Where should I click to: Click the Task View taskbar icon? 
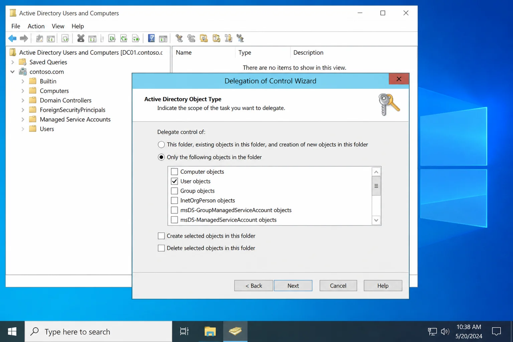pos(184,331)
